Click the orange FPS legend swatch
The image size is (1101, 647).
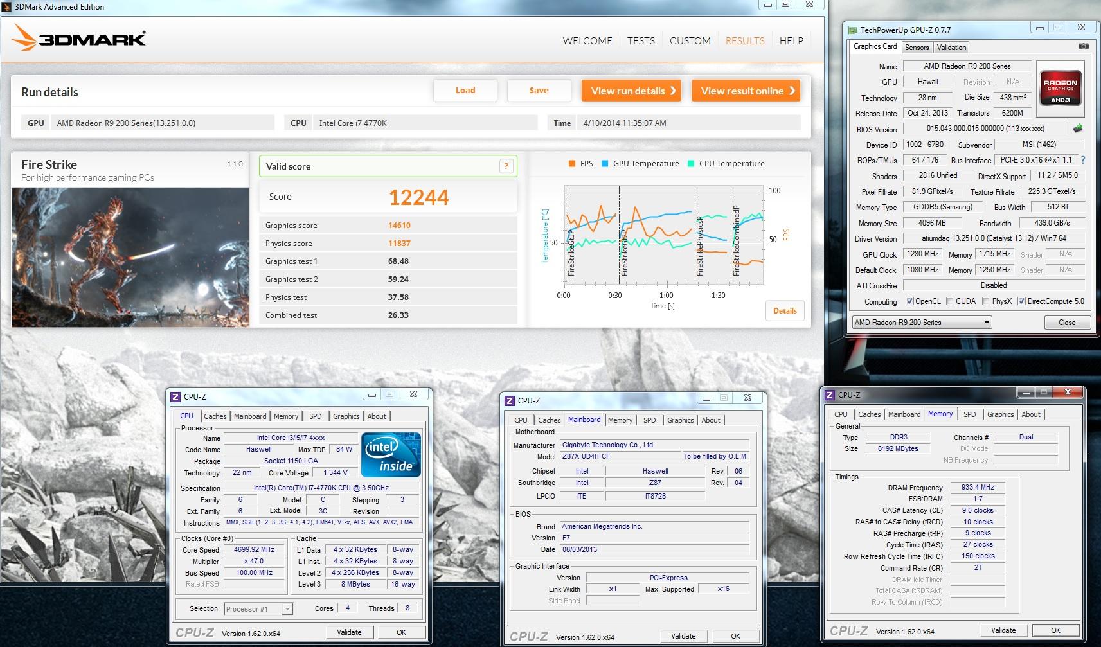coord(571,163)
